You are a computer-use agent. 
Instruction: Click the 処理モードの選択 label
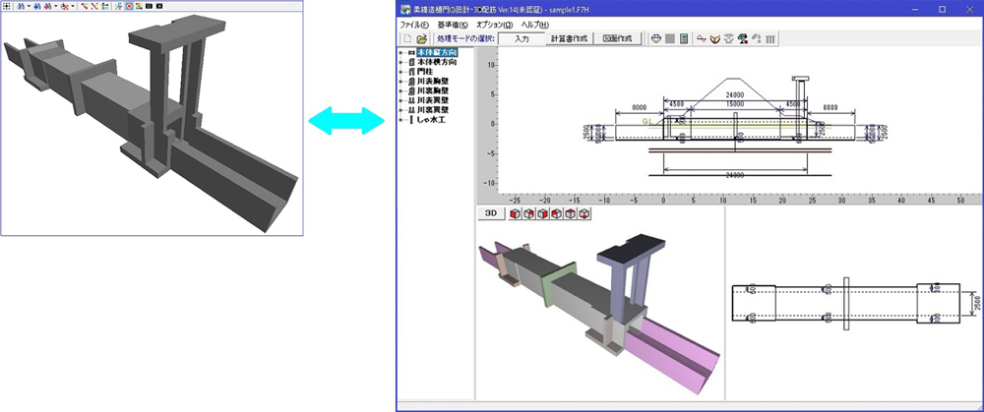[x=465, y=39]
